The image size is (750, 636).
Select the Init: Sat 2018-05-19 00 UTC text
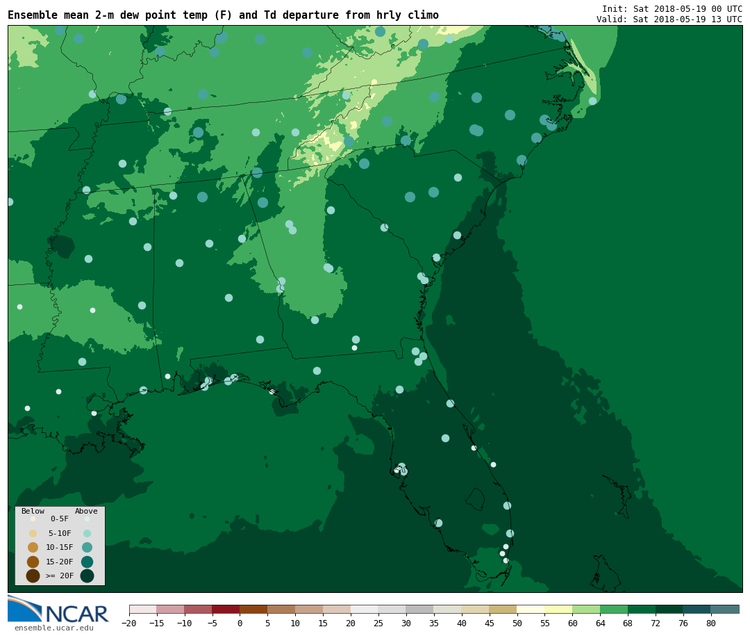pos(672,8)
